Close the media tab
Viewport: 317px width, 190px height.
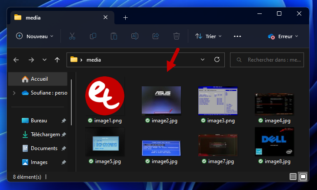click(106, 17)
